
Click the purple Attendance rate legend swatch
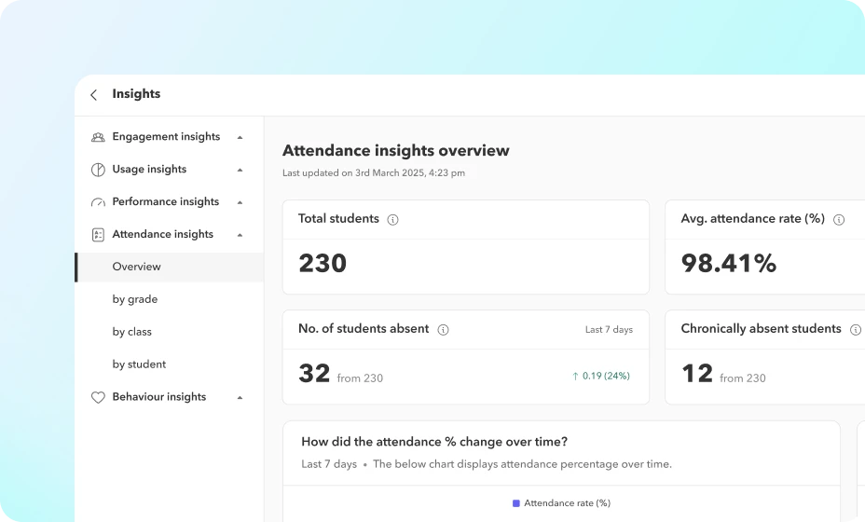click(516, 503)
